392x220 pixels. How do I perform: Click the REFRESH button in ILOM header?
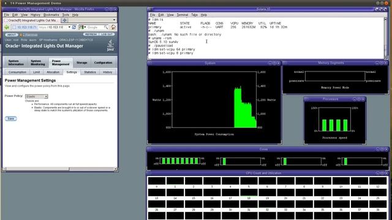click(91, 34)
